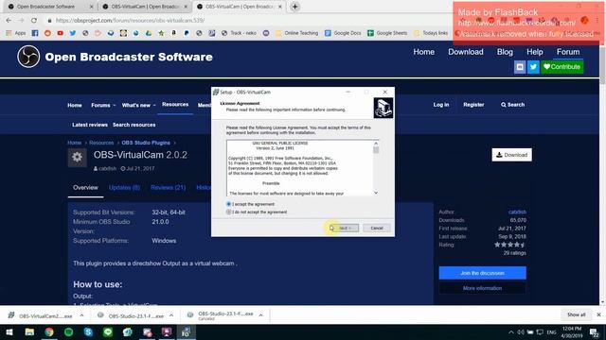
Task: Open File Explorer from the taskbar
Action: (29, 331)
